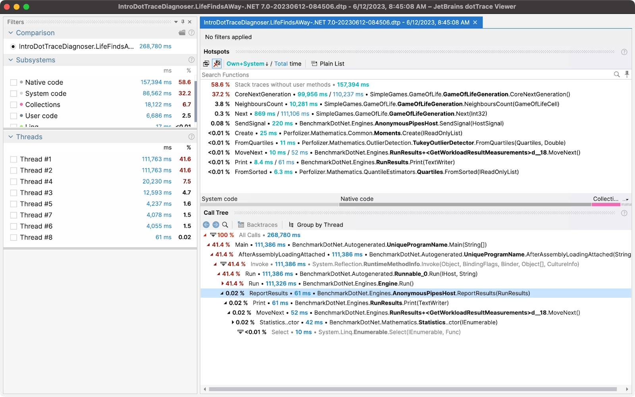Open Hotspots help question mark

pyautogui.click(x=624, y=52)
